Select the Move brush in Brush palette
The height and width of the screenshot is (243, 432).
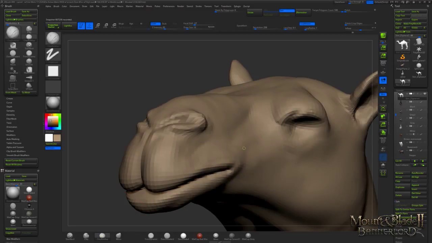13,62
